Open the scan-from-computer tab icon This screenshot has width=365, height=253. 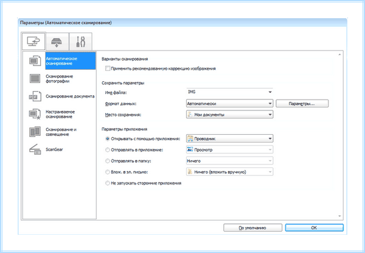click(33, 41)
